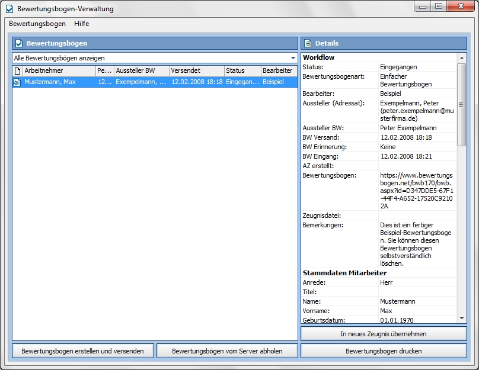The image size is (479, 370).
Task: Sort by the Aussteller BW column header
Action: 142,71
